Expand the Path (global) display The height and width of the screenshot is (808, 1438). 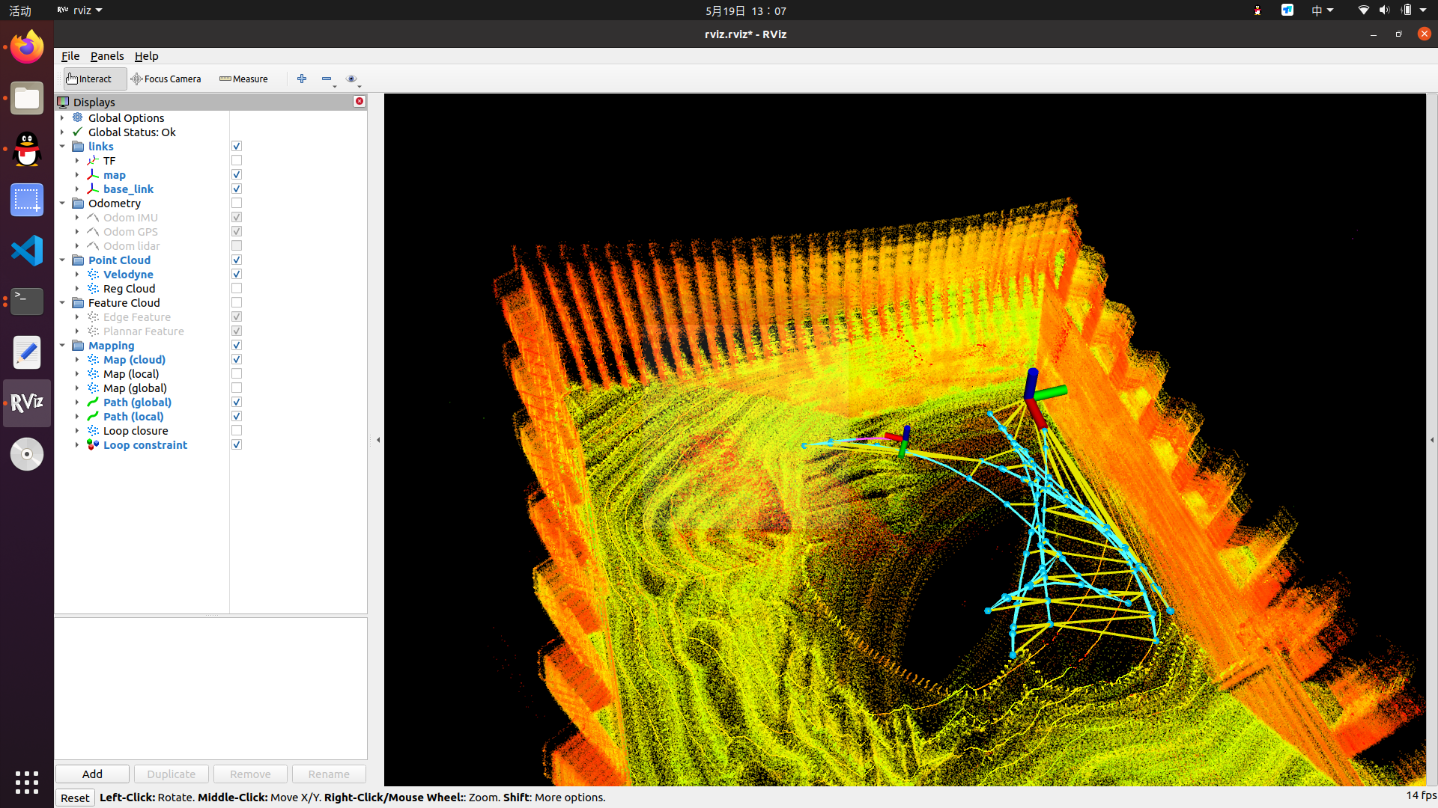tap(77, 402)
